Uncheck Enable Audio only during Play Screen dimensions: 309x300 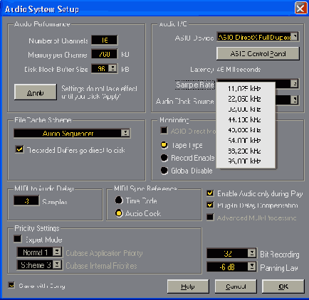click(x=210, y=193)
